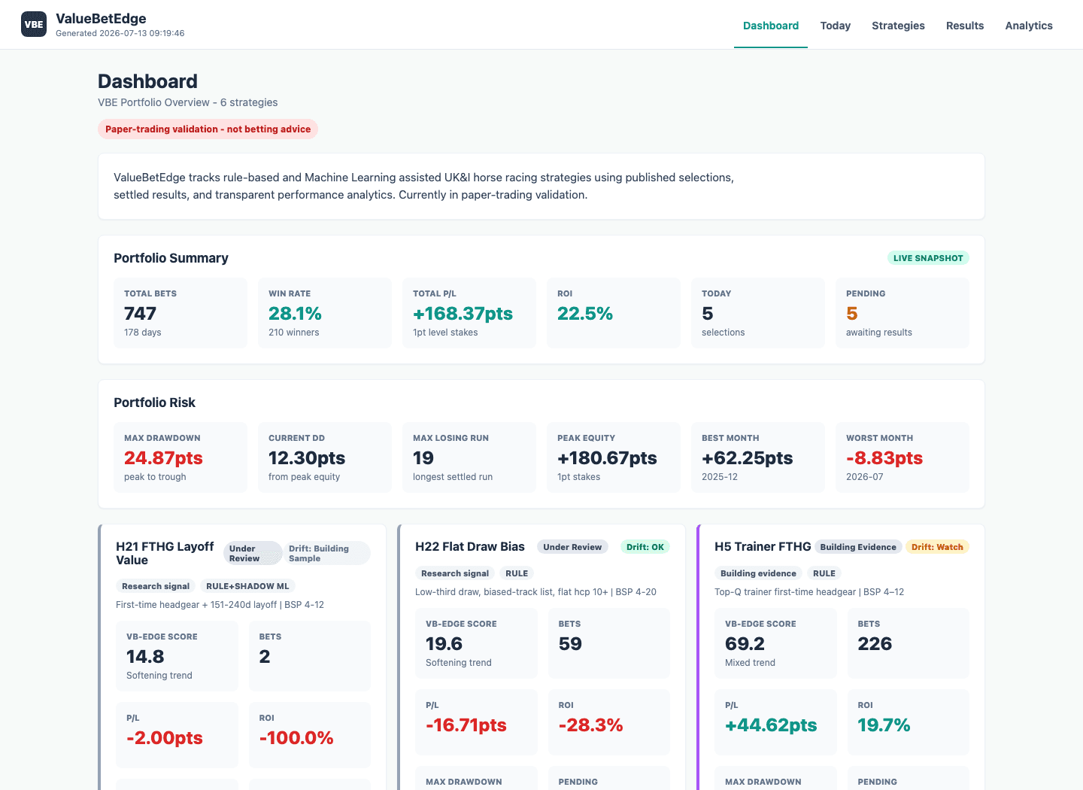Click the H5 ROI 19.7% value

884,725
